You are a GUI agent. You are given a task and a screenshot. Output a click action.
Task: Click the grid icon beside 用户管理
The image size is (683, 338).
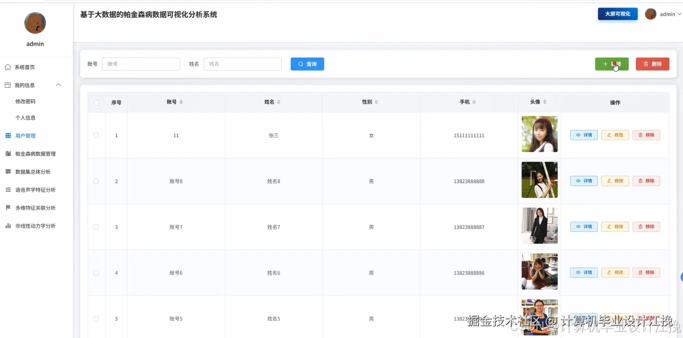[8, 136]
